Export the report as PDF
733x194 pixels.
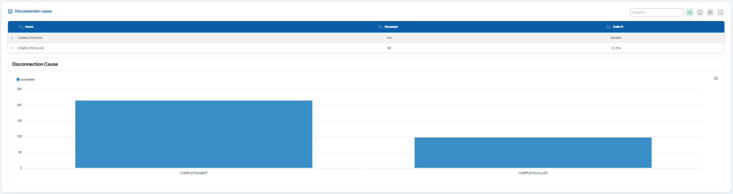tap(720, 13)
